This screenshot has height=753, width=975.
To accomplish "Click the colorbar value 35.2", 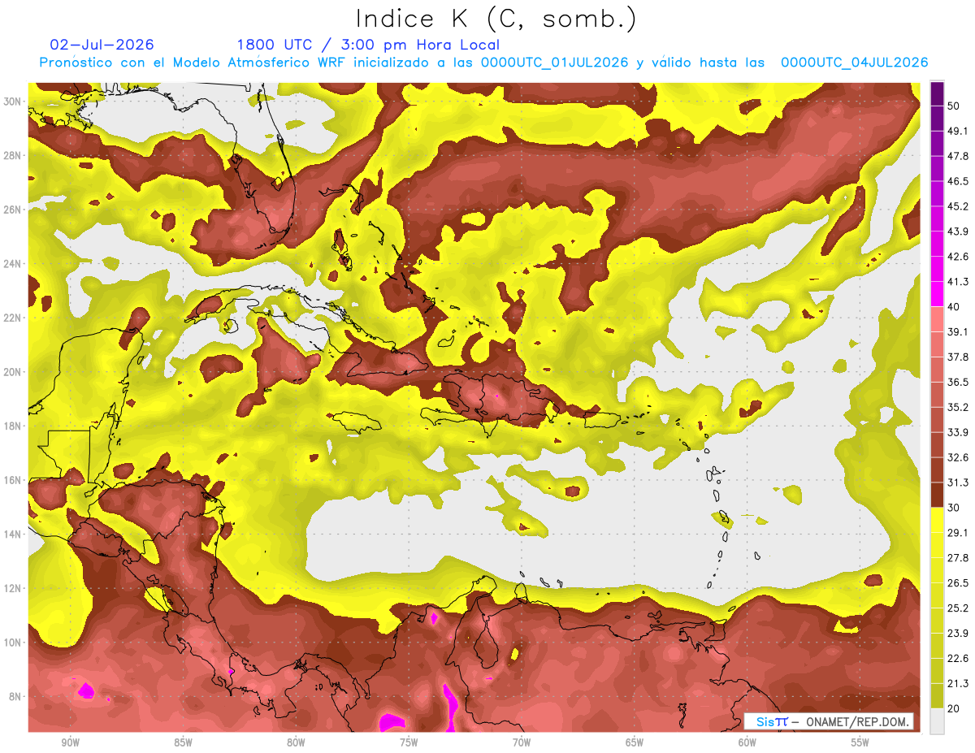I will [957, 407].
